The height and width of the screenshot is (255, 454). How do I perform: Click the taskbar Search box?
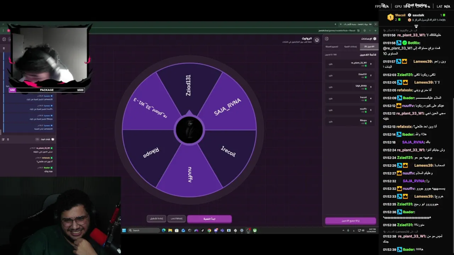(x=144, y=230)
